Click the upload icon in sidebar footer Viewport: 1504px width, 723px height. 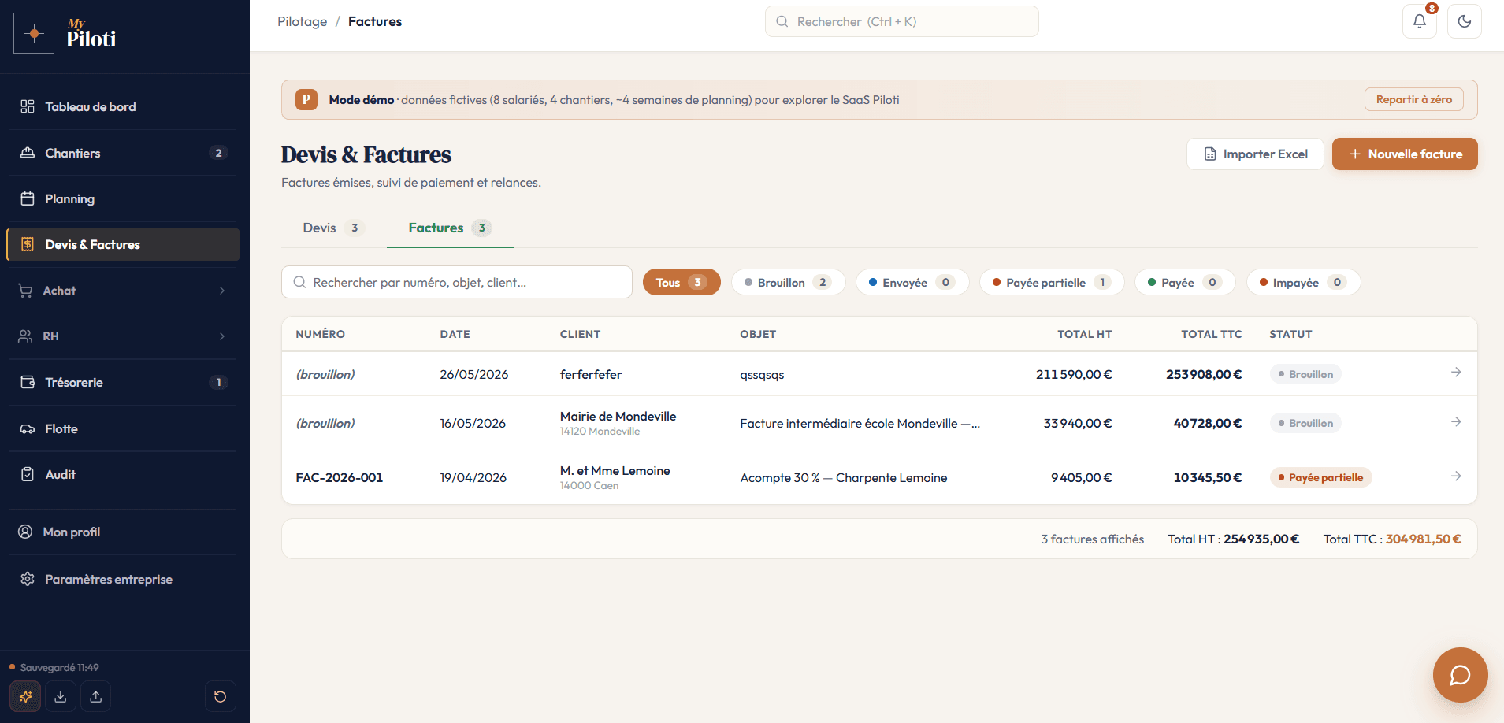pos(96,696)
